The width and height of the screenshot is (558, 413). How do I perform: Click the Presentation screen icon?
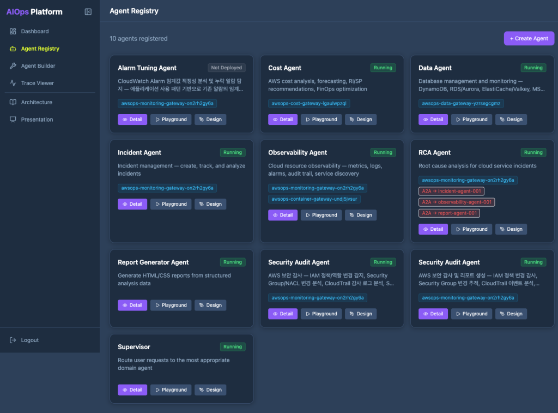pos(13,119)
